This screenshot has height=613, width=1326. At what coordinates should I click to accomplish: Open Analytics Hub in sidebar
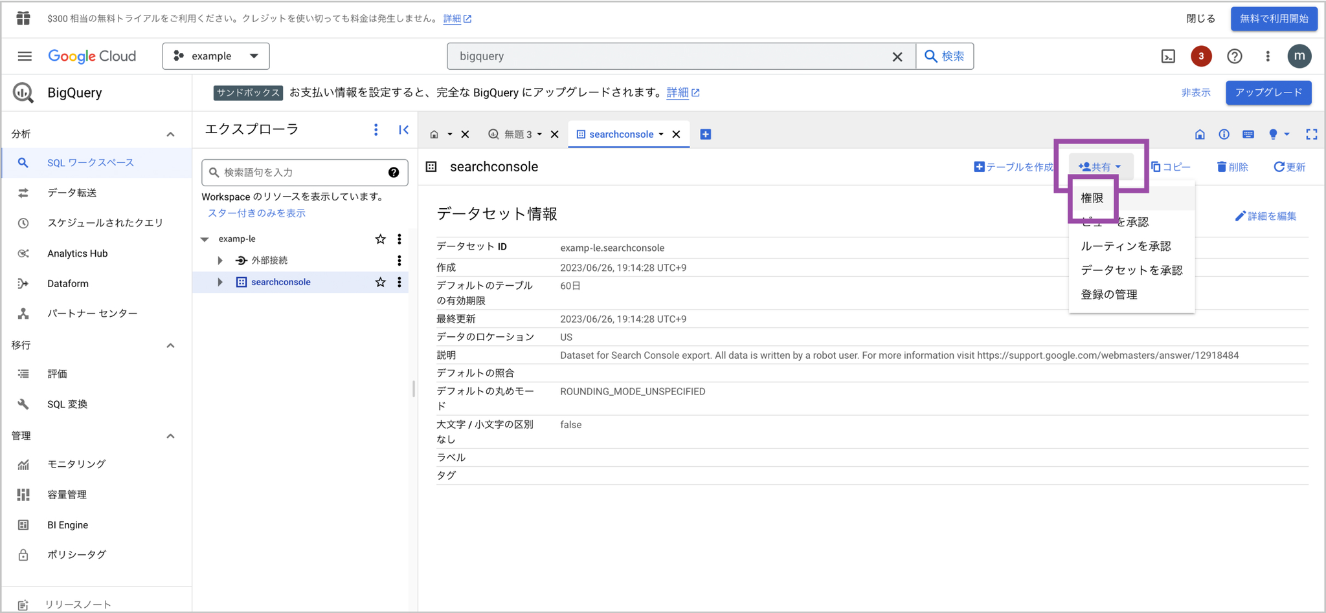(96, 253)
